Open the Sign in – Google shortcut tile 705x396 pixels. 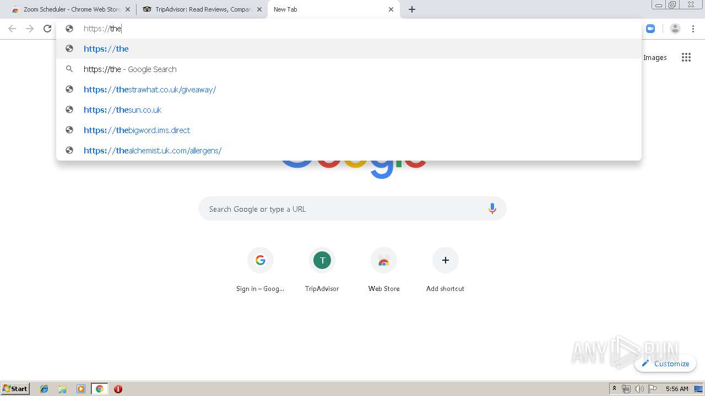coord(261,271)
